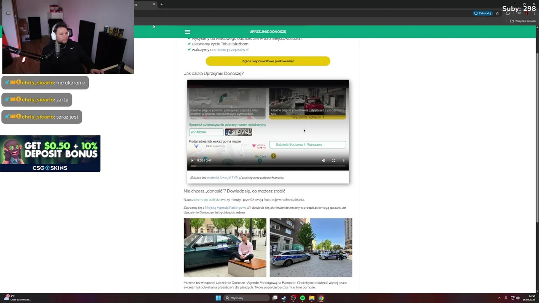Click photo of police cars on street
The height and width of the screenshot is (303, 539).
(x=311, y=247)
